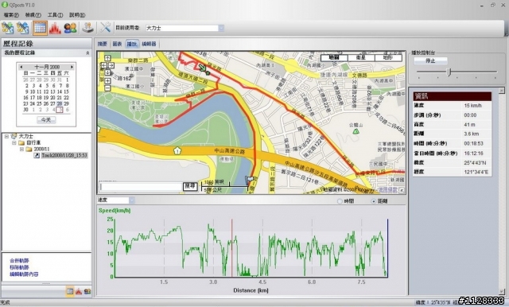
Task: Click the green triangle mountain marker on map
Action: 356,131
